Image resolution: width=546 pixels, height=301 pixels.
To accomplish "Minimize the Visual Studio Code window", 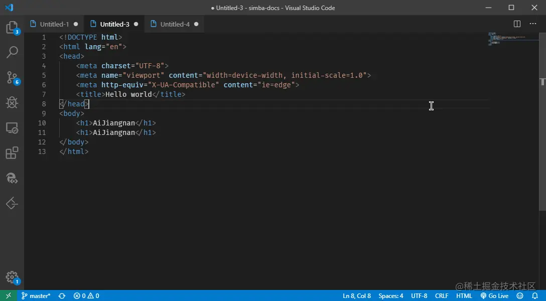I will (x=489, y=8).
